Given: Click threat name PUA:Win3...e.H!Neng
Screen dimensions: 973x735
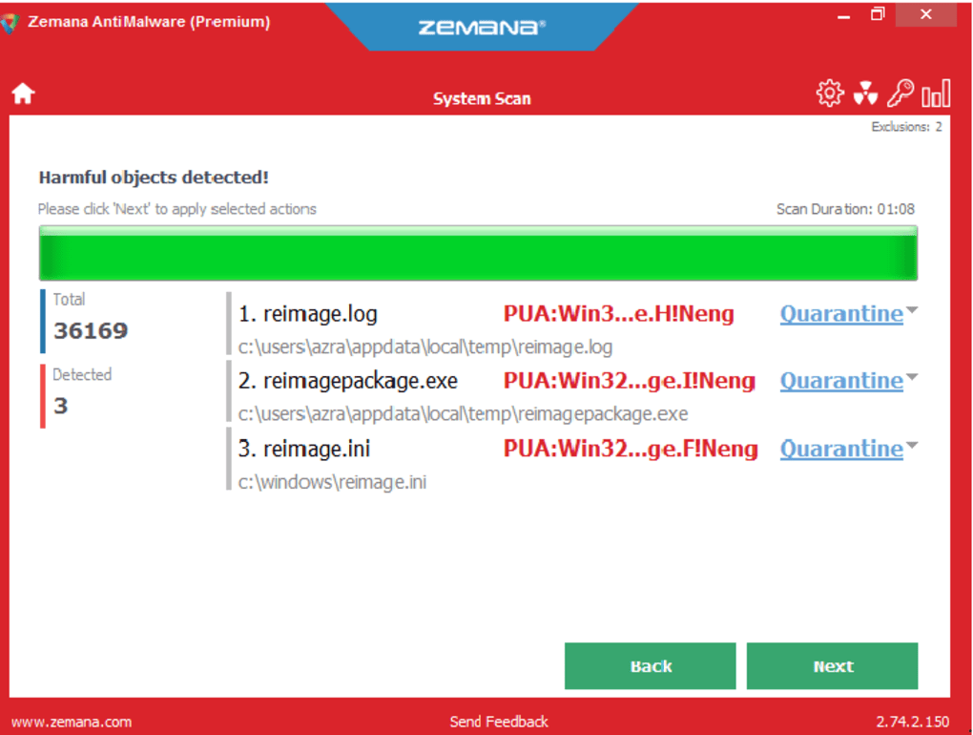Looking at the screenshot, I should (x=619, y=314).
